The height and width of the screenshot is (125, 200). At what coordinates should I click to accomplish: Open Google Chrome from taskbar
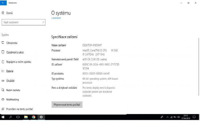click(33, 117)
